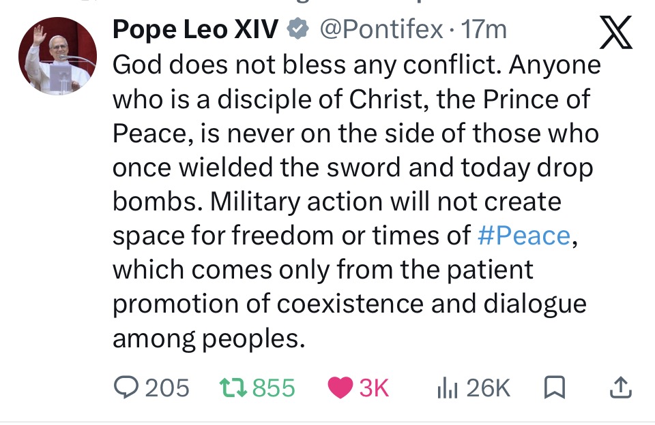Toggle the bookmark icon on this post
655x425 pixels.
click(x=555, y=388)
